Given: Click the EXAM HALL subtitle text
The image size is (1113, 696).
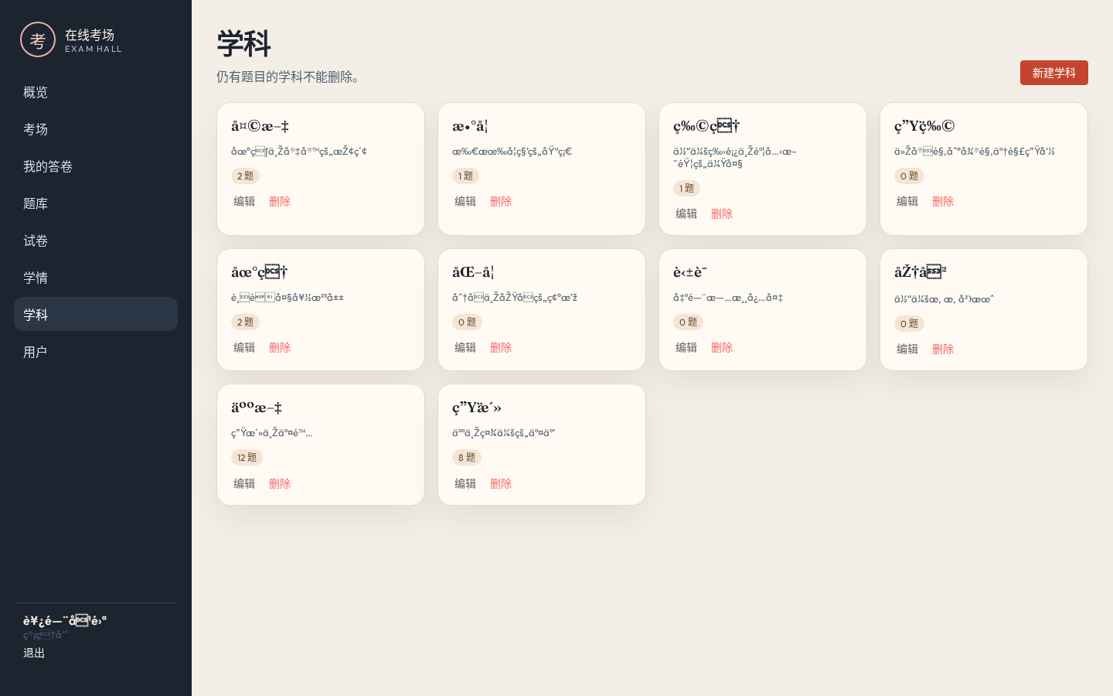Looking at the screenshot, I should pos(94,49).
